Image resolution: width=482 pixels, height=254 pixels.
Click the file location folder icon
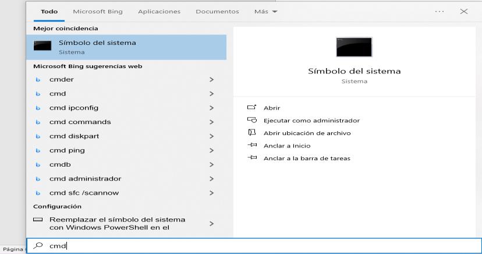click(x=251, y=133)
